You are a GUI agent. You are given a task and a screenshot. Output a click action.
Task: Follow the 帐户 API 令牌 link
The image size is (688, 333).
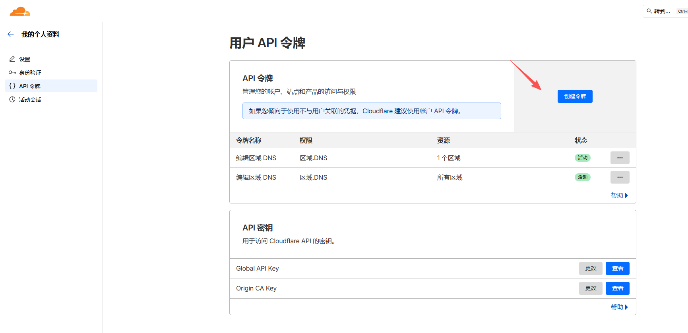tap(439, 111)
